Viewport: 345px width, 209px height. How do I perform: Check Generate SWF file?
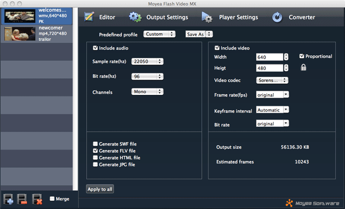click(95, 144)
